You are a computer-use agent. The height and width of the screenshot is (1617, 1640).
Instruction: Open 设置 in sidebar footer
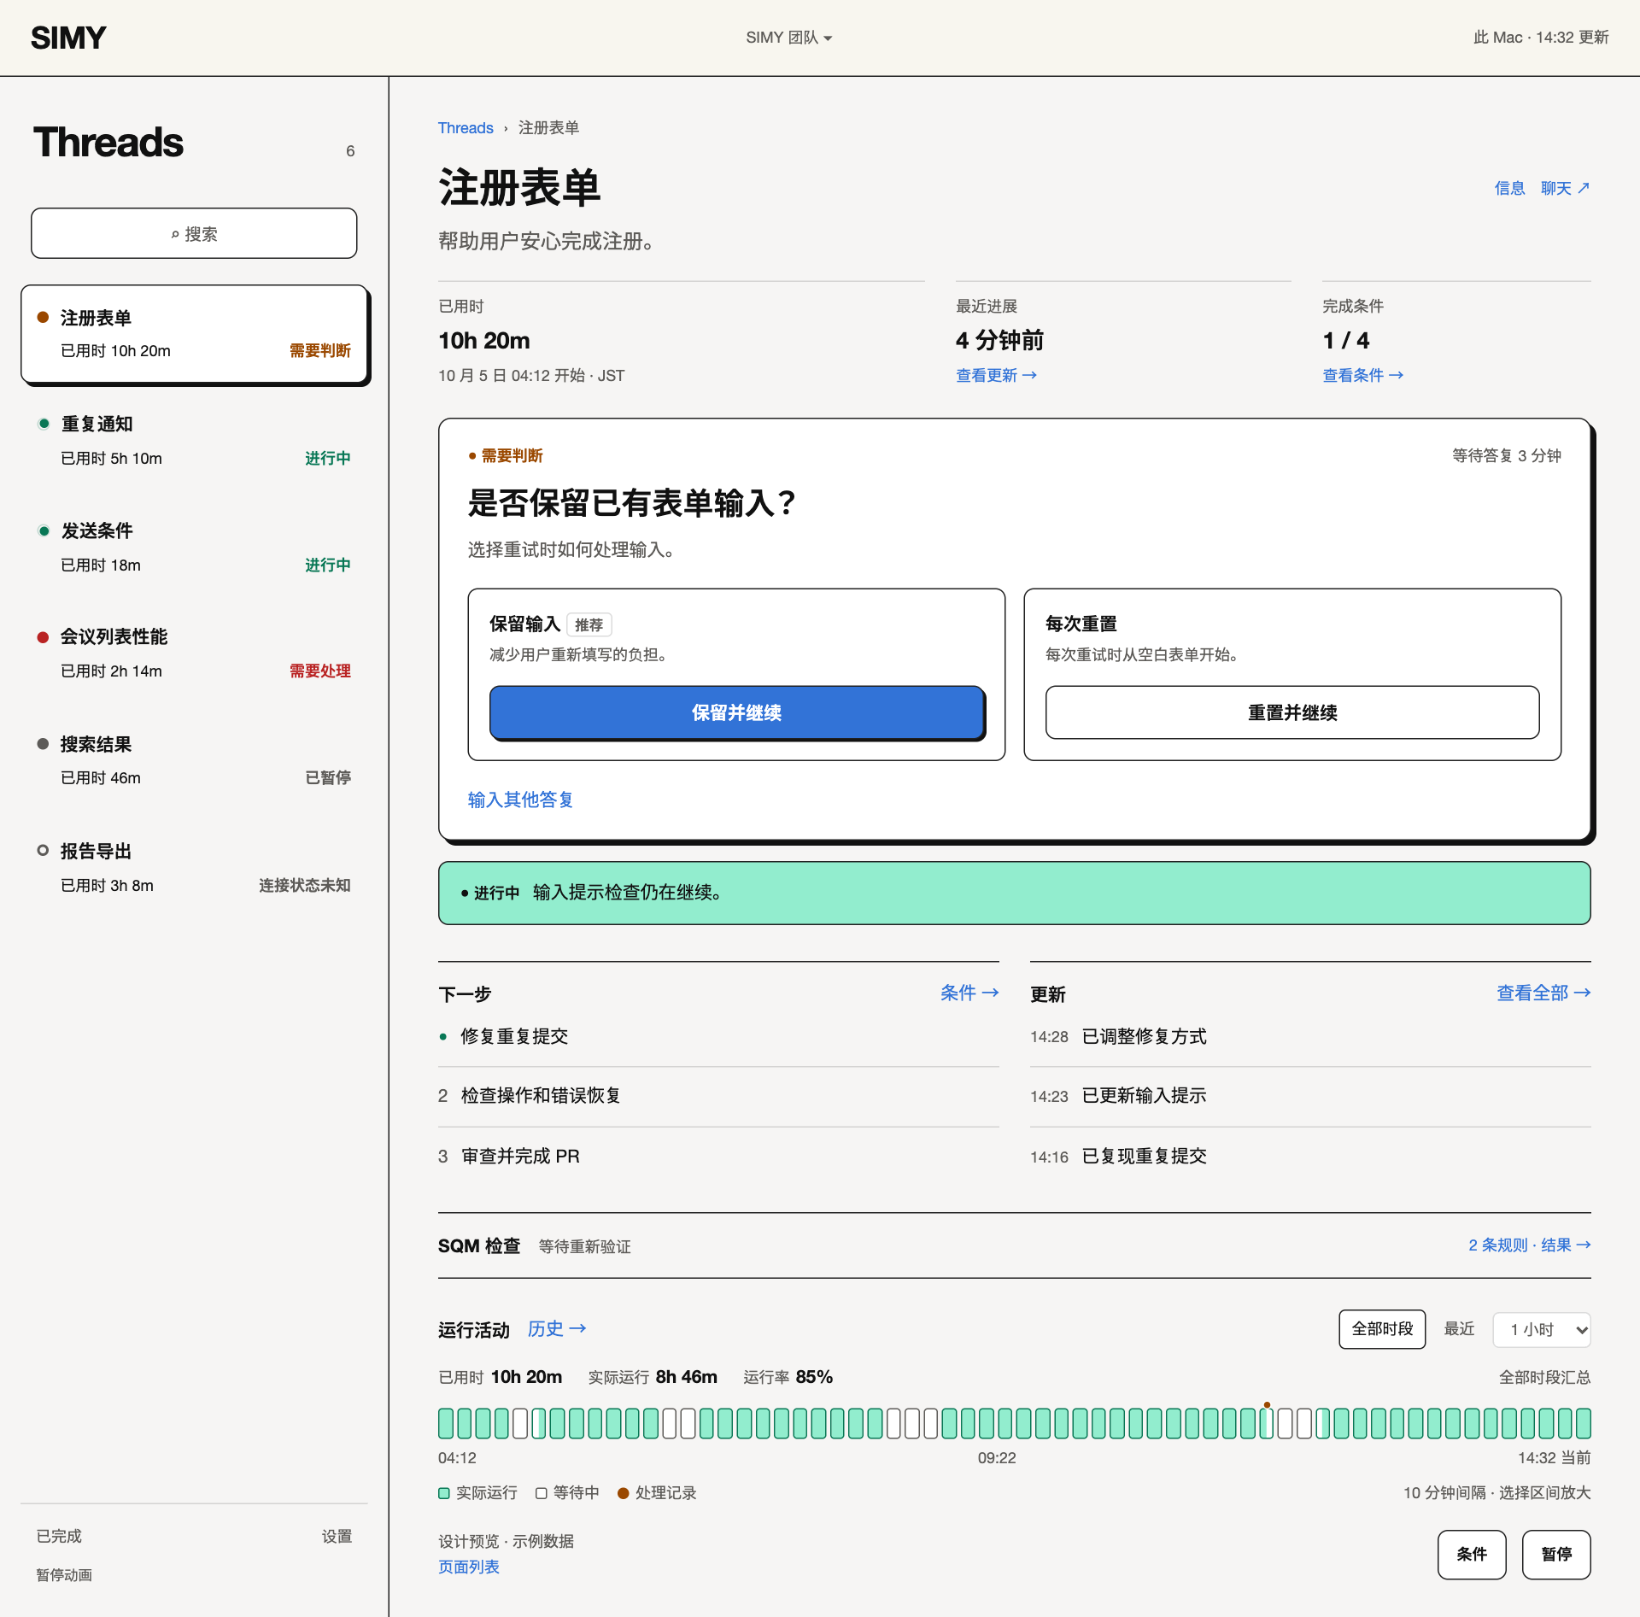[337, 1536]
